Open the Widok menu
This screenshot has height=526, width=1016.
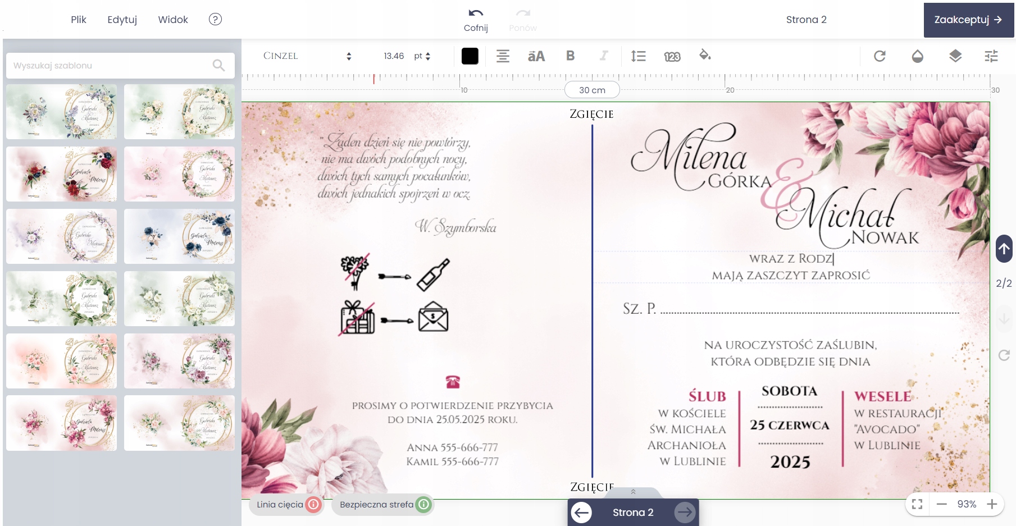[x=173, y=20]
